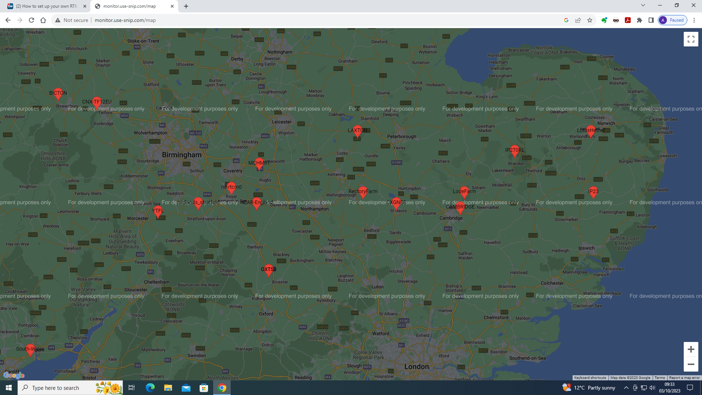Open Chrome's three-dot customize menu

pyautogui.click(x=694, y=20)
